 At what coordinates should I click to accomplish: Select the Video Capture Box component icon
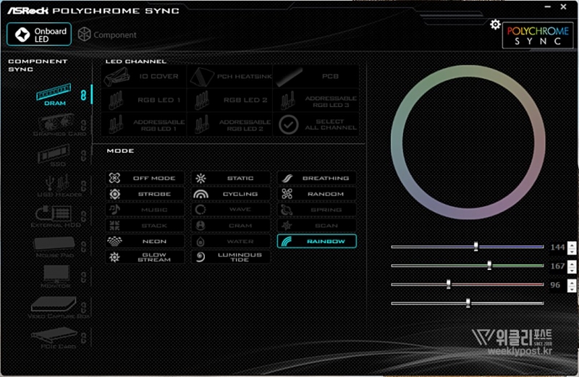(55, 307)
